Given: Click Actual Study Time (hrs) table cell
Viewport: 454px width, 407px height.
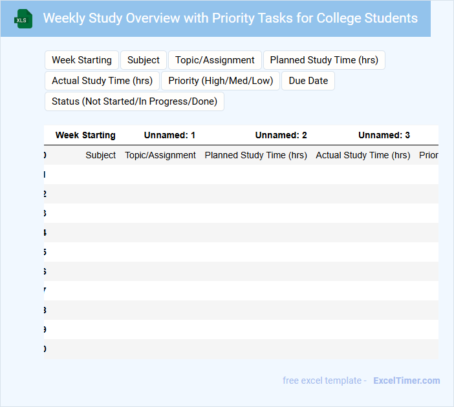Looking at the screenshot, I should coord(363,155).
